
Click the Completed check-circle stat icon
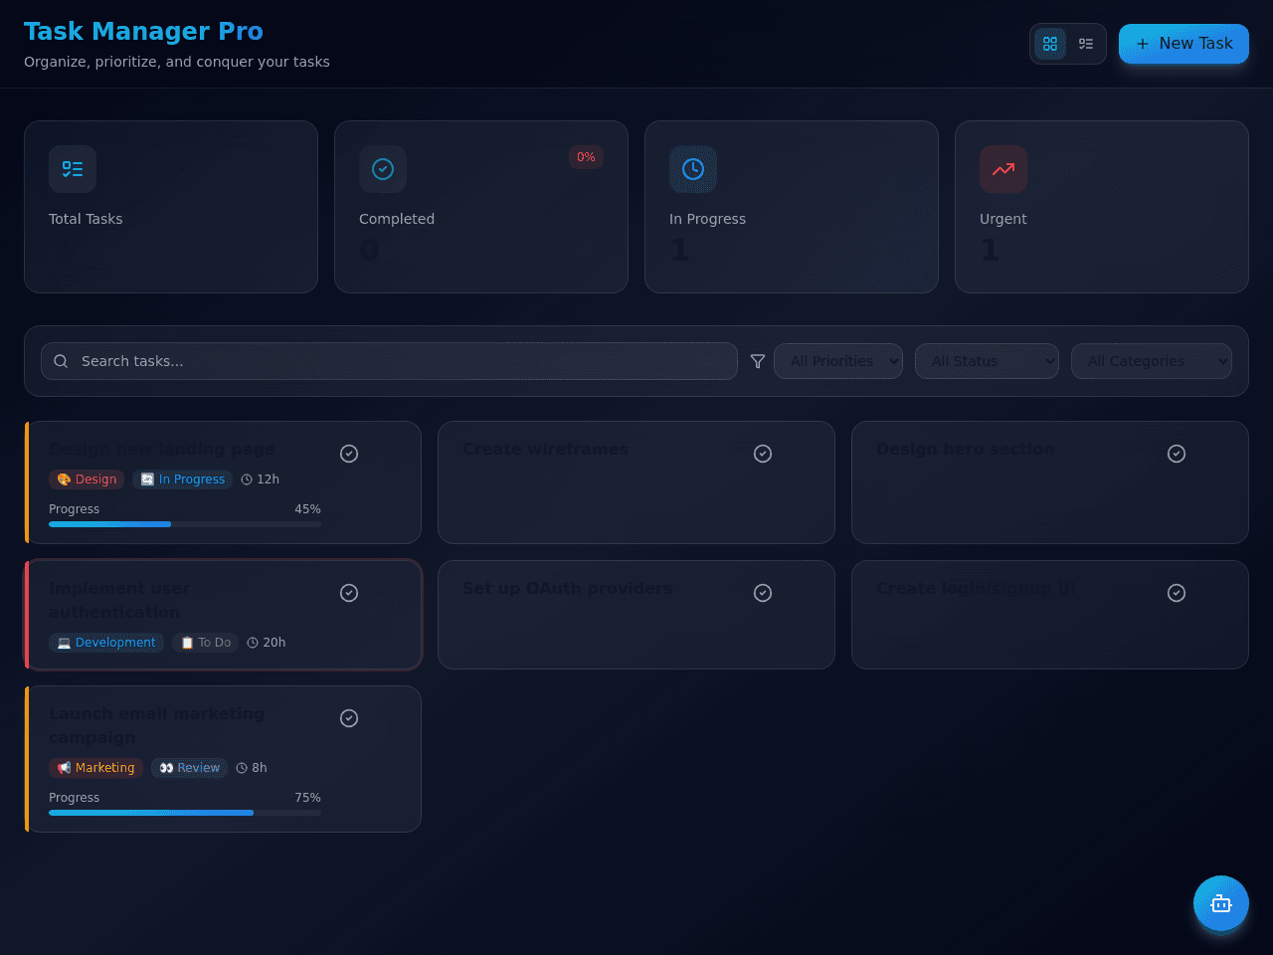pyautogui.click(x=383, y=169)
